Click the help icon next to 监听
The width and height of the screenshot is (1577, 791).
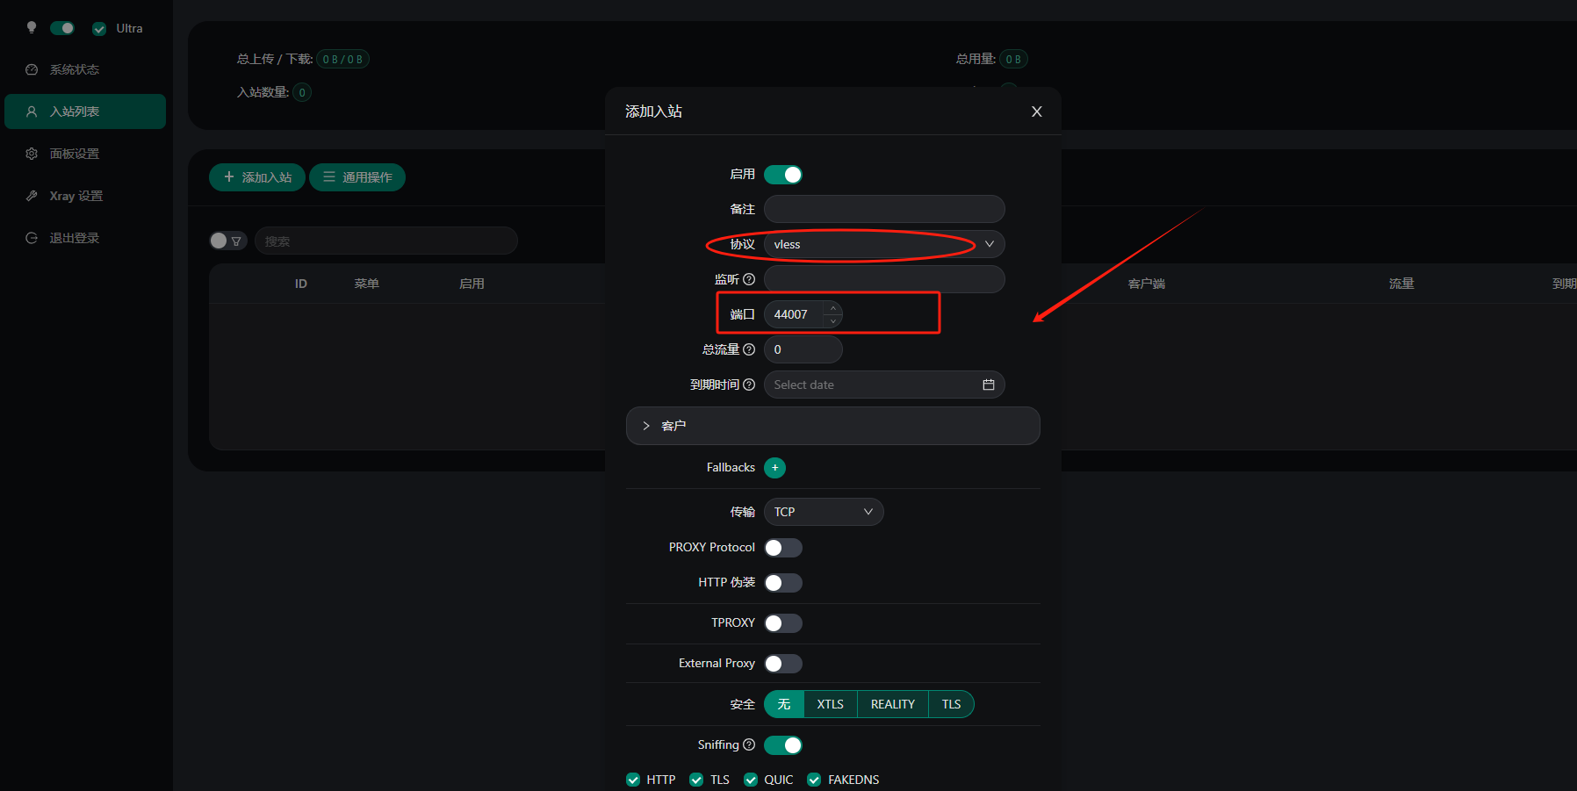pyautogui.click(x=749, y=279)
